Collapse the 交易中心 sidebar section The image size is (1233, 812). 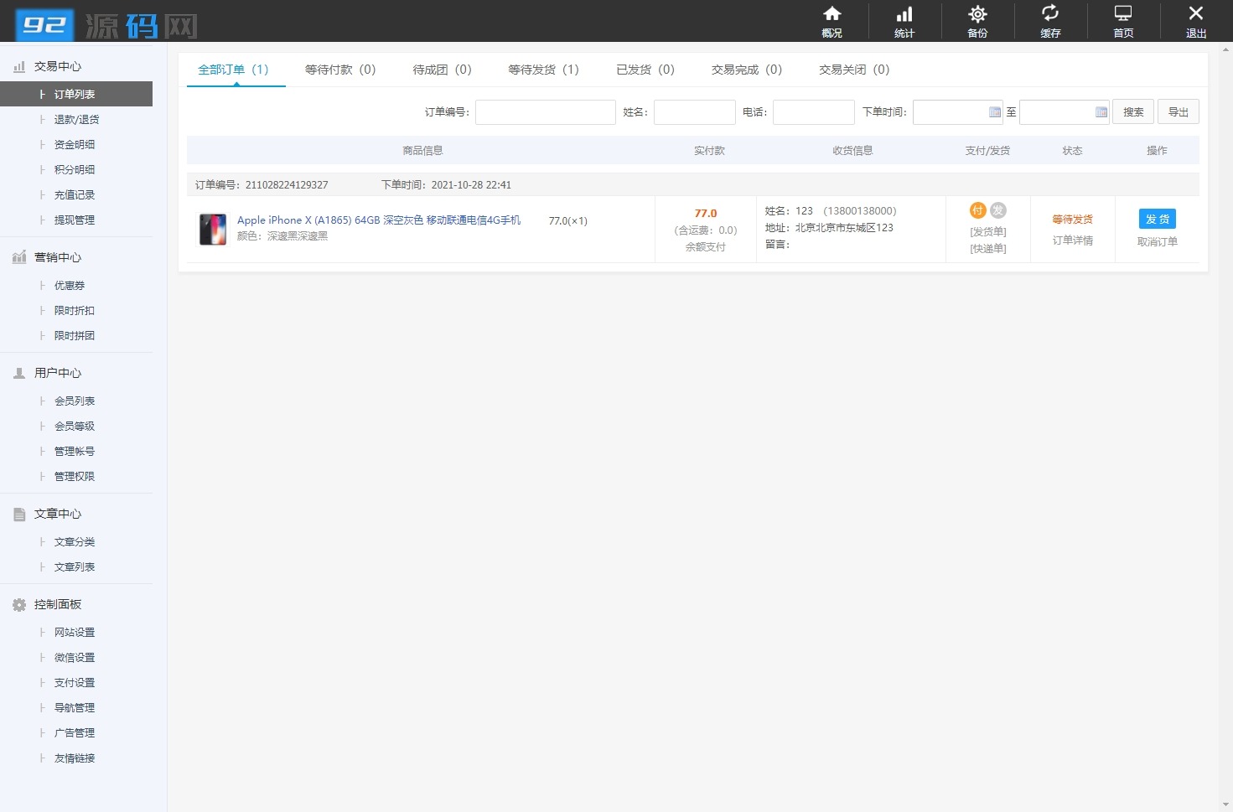click(x=57, y=66)
